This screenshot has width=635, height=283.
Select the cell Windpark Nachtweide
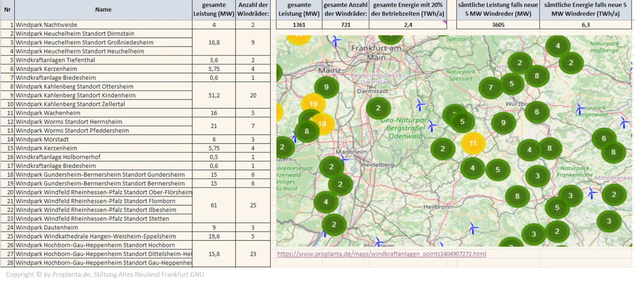coord(103,25)
